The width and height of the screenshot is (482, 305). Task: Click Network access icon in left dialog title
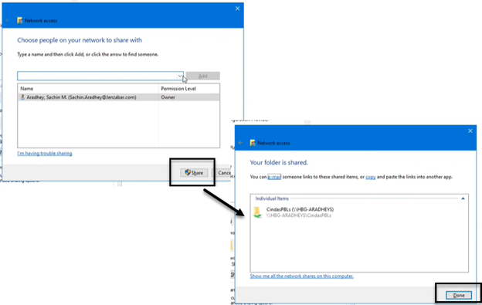(19, 21)
